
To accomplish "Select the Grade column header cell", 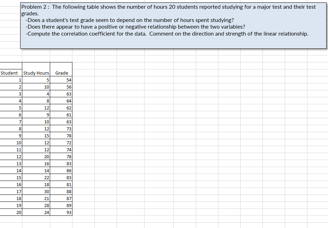I will coord(61,73).
